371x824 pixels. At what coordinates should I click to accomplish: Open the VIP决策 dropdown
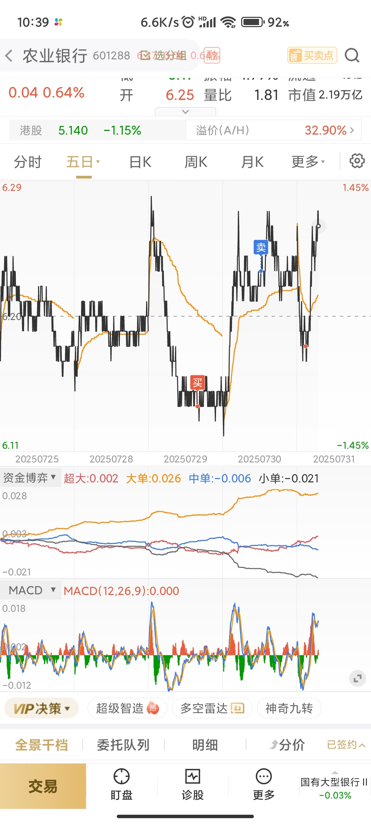point(42,708)
